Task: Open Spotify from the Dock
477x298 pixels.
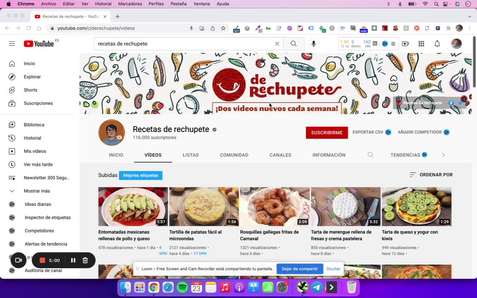Action: (x=182, y=287)
